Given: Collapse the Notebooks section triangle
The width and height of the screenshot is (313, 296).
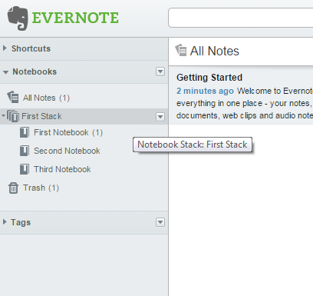Looking at the screenshot, I should click(x=5, y=72).
